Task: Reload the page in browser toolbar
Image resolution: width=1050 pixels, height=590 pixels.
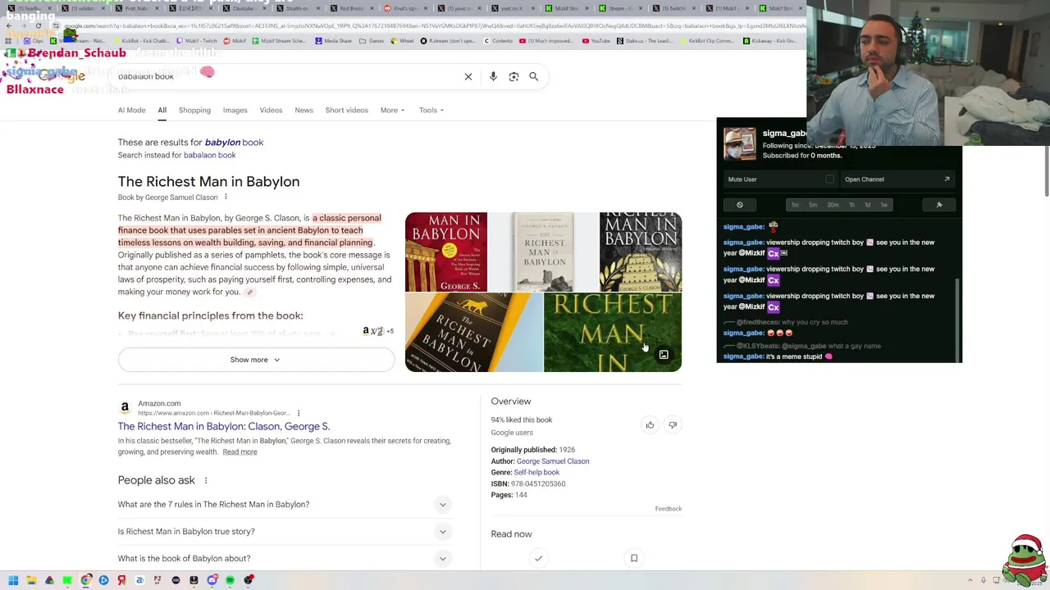Action: 38,26
